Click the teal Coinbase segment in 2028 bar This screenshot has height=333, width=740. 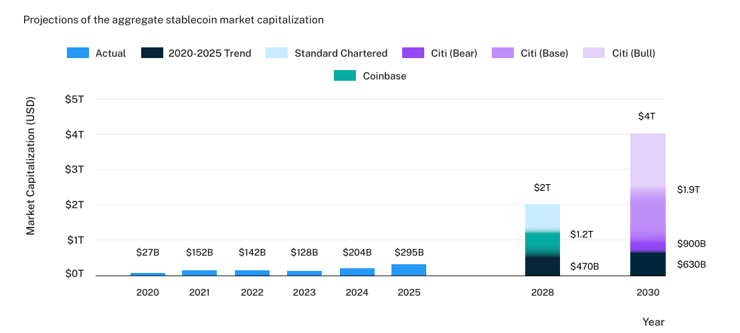click(x=542, y=243)
